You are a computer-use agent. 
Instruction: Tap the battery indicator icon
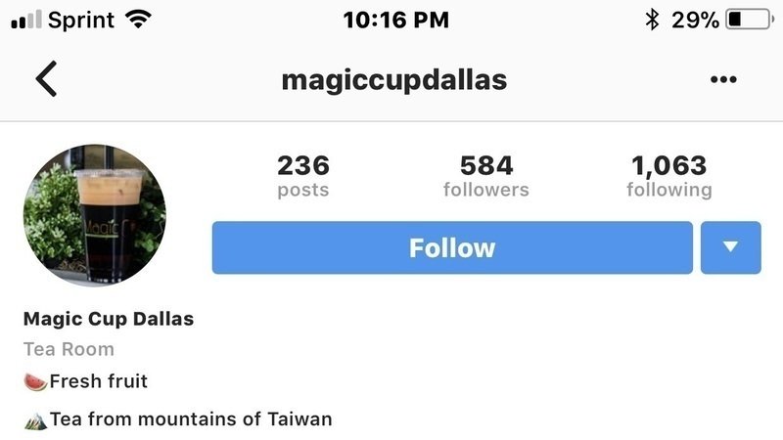click(x=750, y=20)
